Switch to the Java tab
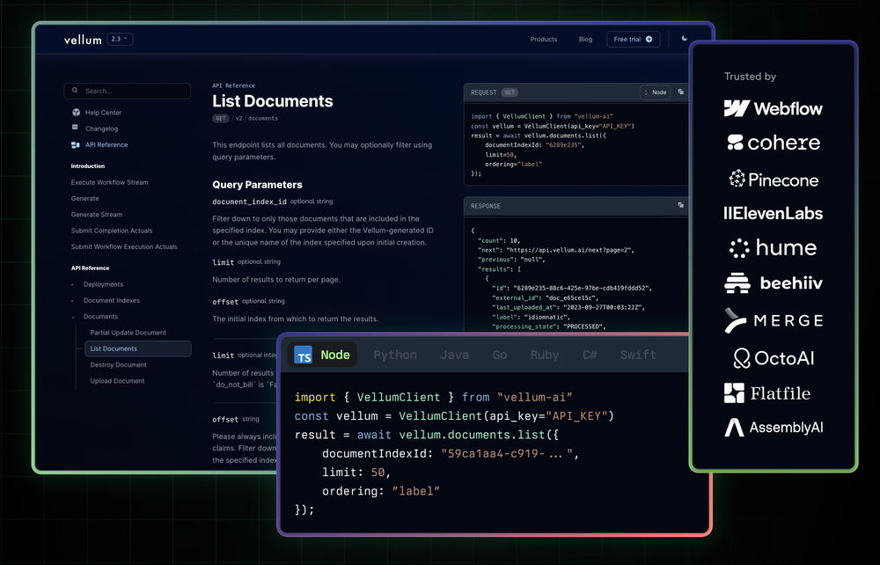 coord(455,355)
